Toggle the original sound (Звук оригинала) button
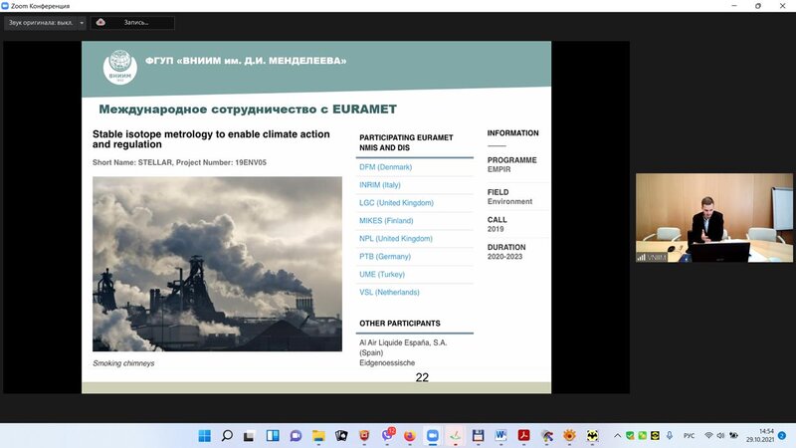796x448 pixels. tap(38, 22)
